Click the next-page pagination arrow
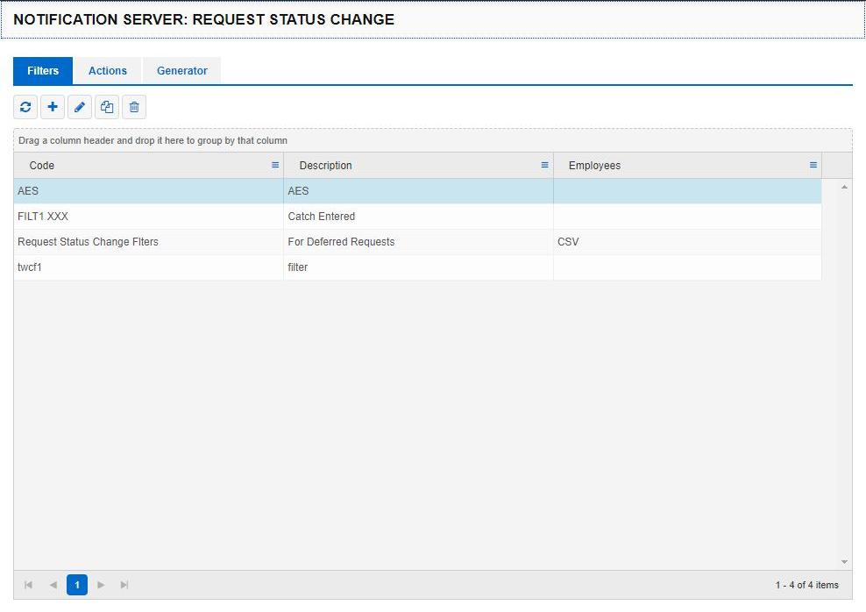Image resolution: width=866 pixels, height=612 pixels. [x=101, y=584]
